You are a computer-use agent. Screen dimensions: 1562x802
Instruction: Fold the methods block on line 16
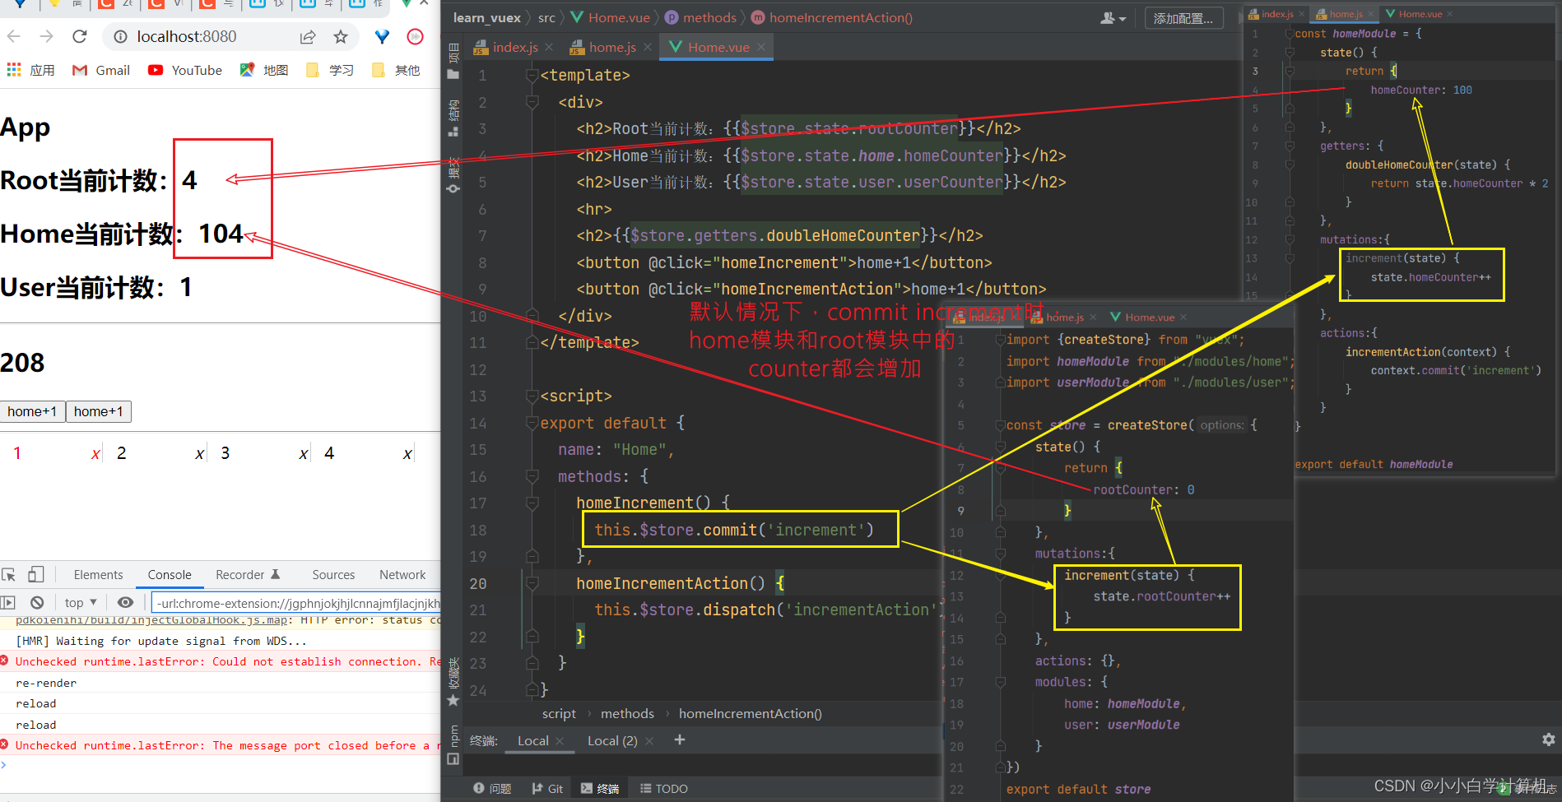coord(532,476)
